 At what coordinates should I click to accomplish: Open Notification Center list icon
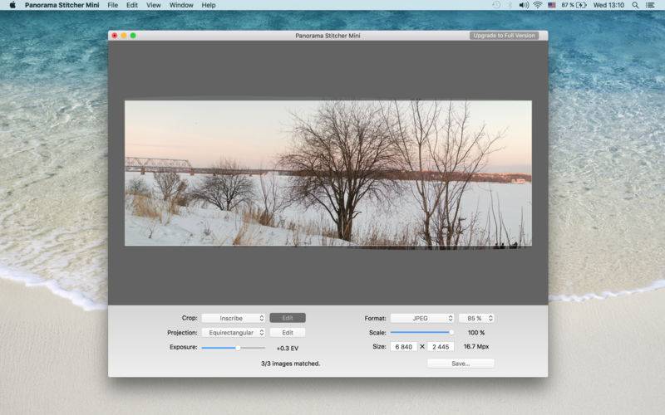point(650,5)
